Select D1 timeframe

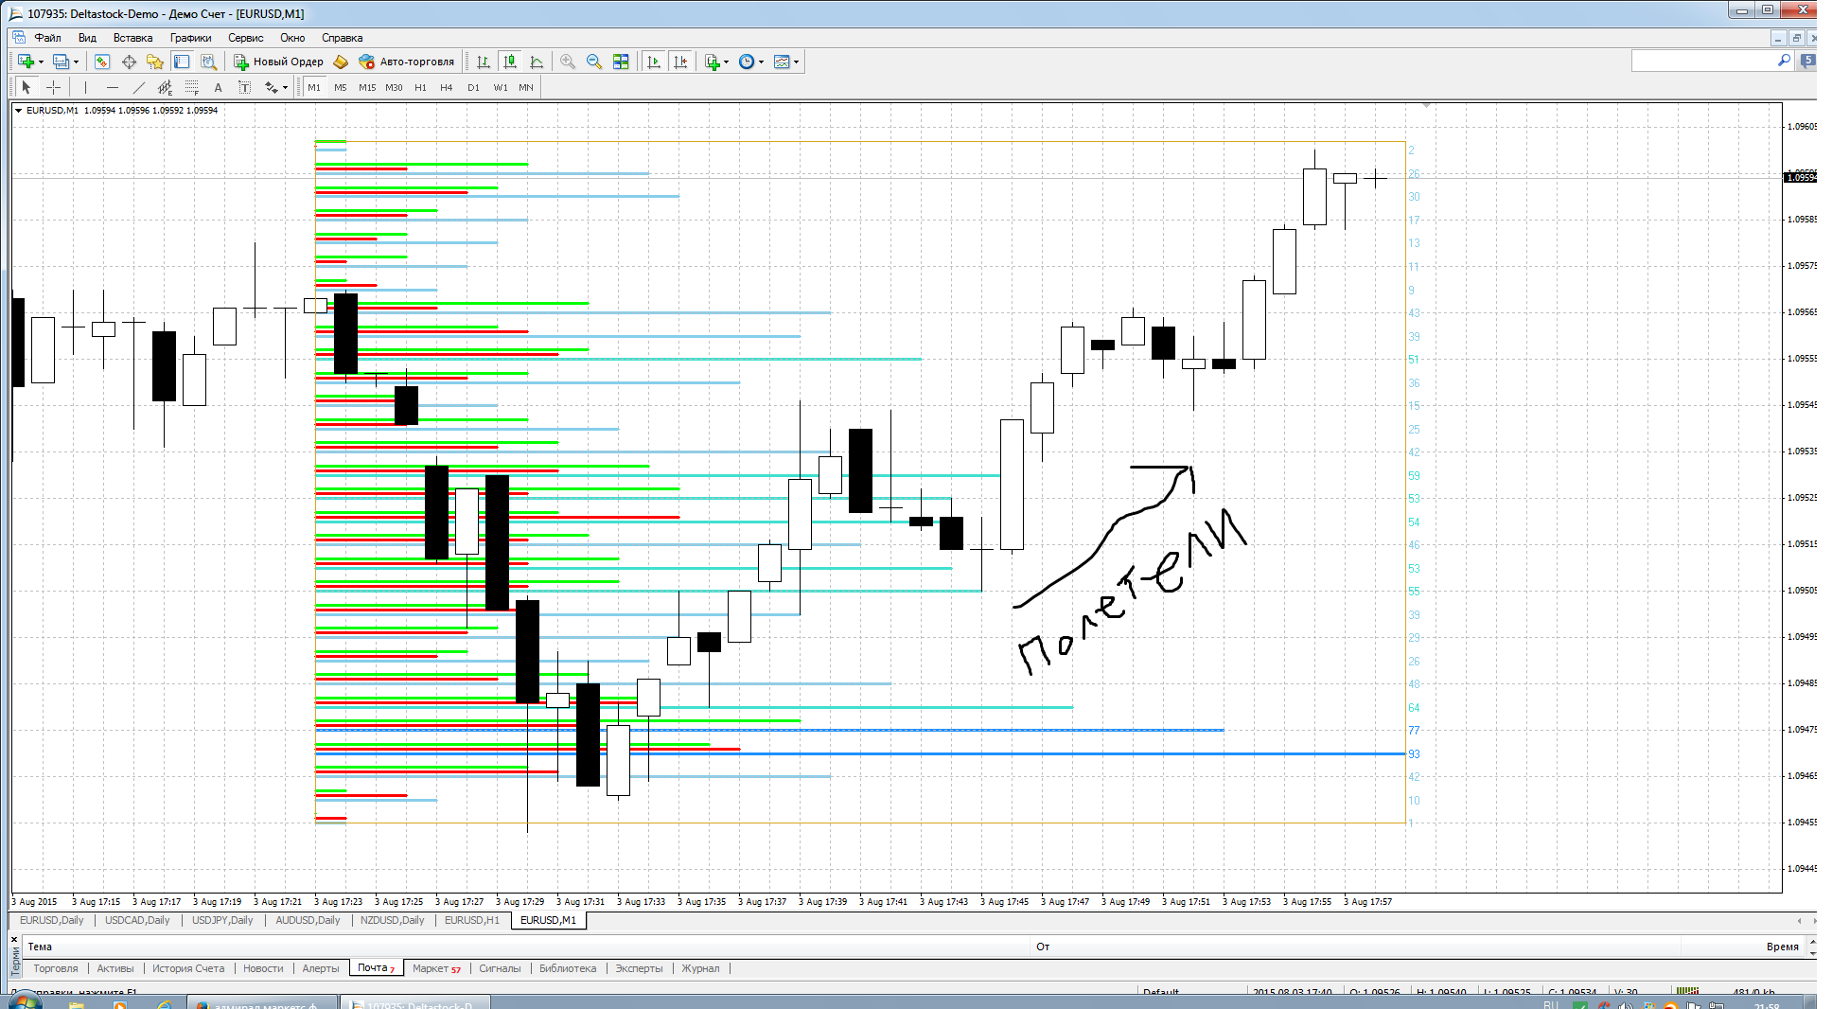(473, 87)
